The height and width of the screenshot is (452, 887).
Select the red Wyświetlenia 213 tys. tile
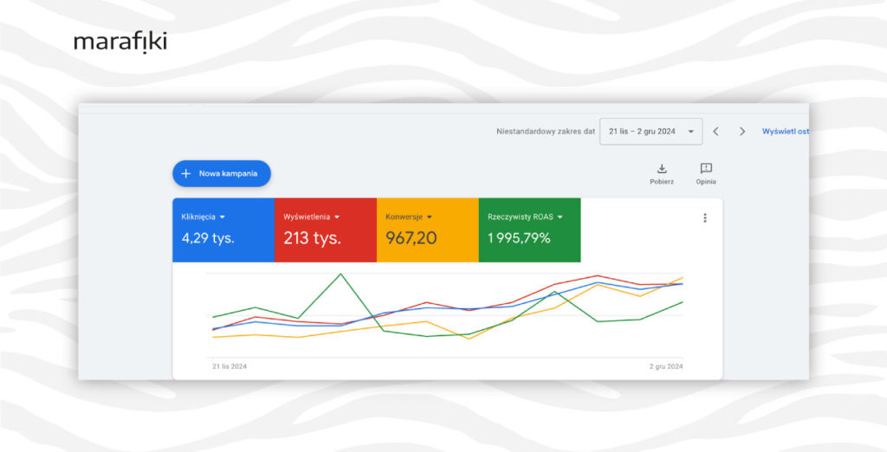tap(326, 229)
